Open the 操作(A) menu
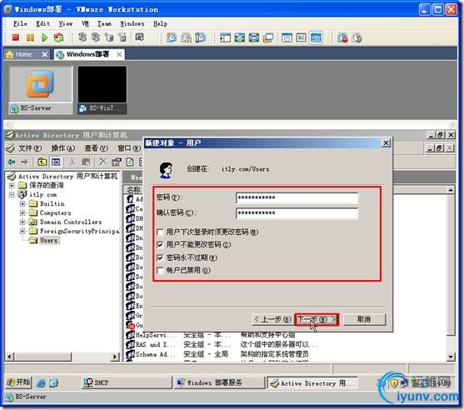This screenshot has height=410, width=464. pos(63,148)
